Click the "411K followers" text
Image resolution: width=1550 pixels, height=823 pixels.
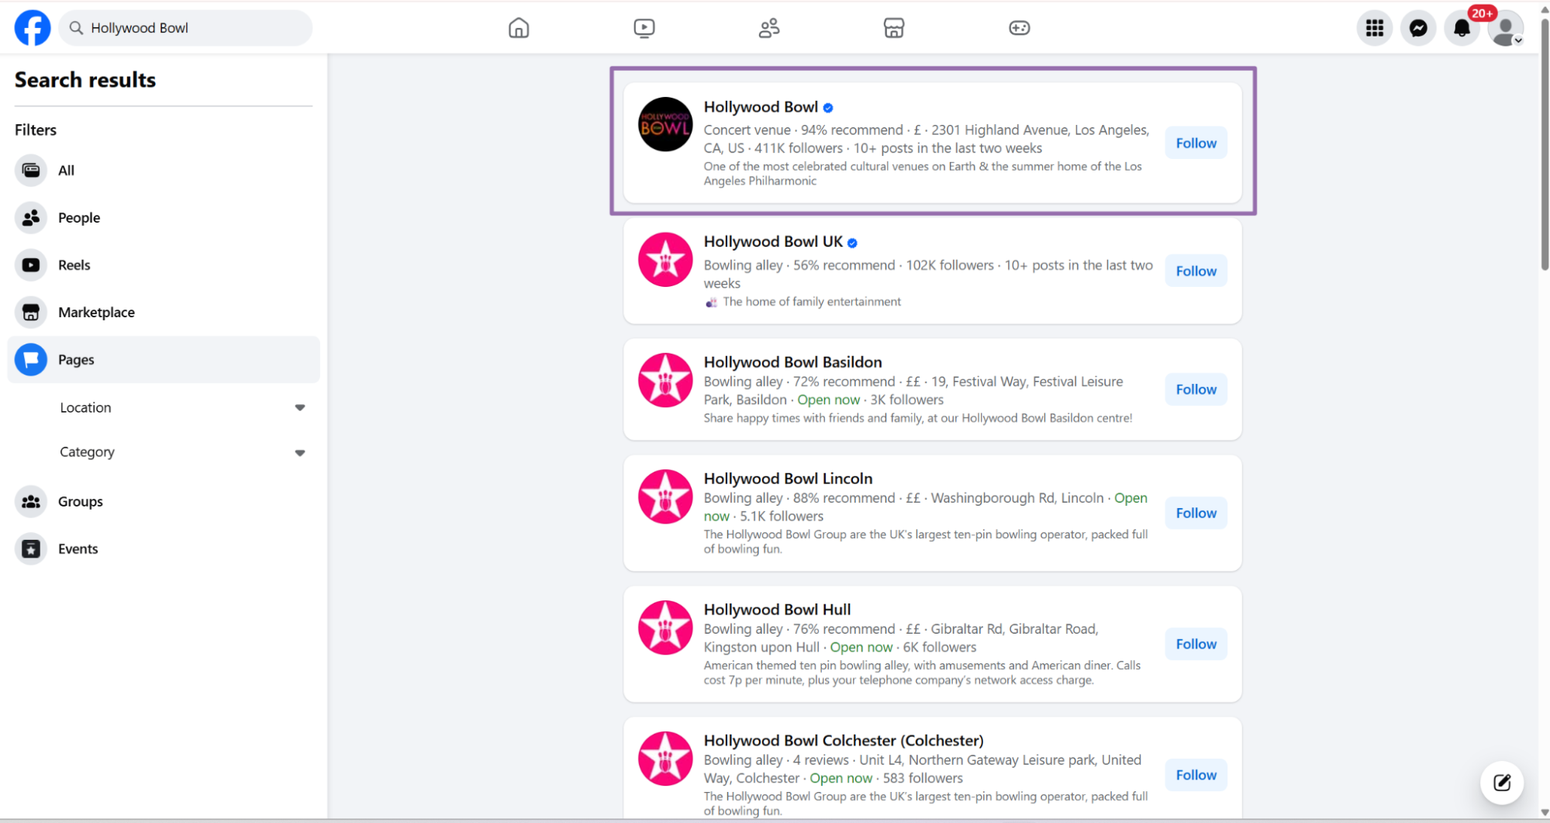pyautogui.click(x=799, y=148)
